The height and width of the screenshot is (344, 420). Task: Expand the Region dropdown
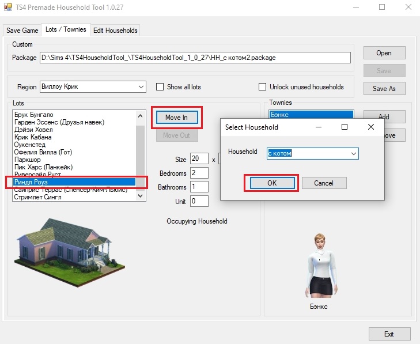[141, 87]
